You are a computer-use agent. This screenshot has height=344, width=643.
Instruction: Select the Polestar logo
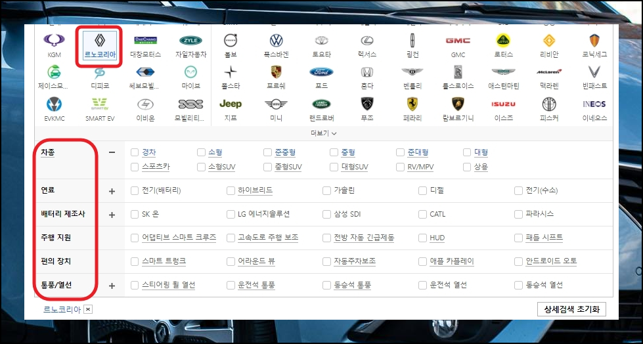click(231, 72)
